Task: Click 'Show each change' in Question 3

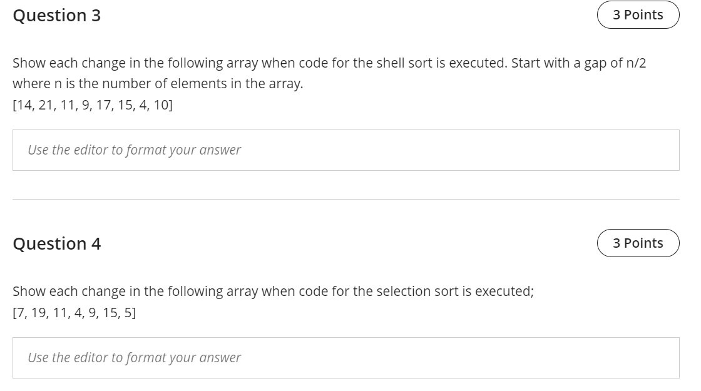Action: point(69,63)
